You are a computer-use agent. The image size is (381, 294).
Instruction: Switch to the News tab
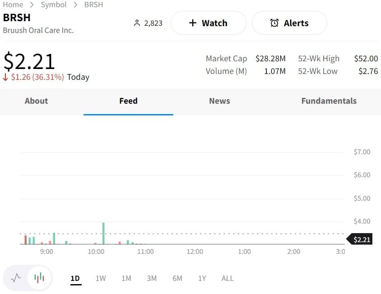[x=219, y=101]
